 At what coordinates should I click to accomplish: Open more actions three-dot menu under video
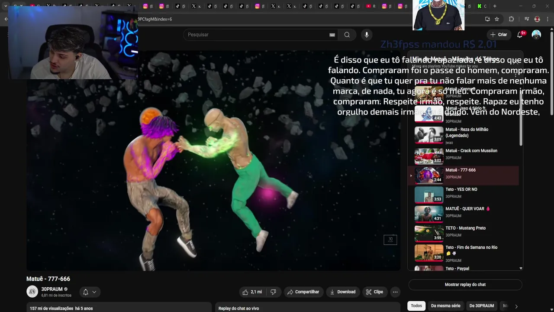(x=395, y=292)
